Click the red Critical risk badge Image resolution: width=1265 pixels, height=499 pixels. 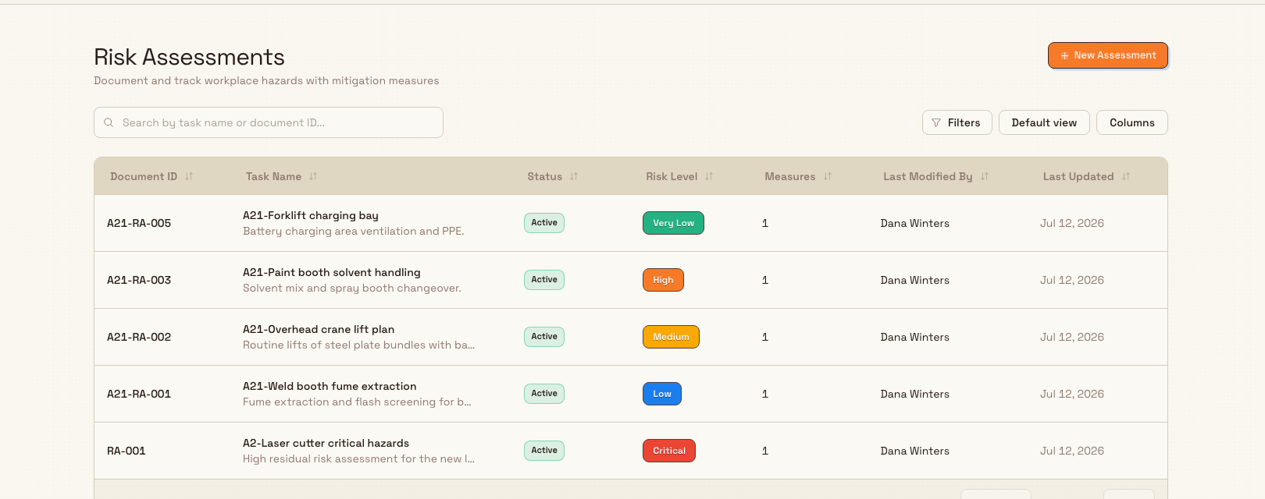669,451
